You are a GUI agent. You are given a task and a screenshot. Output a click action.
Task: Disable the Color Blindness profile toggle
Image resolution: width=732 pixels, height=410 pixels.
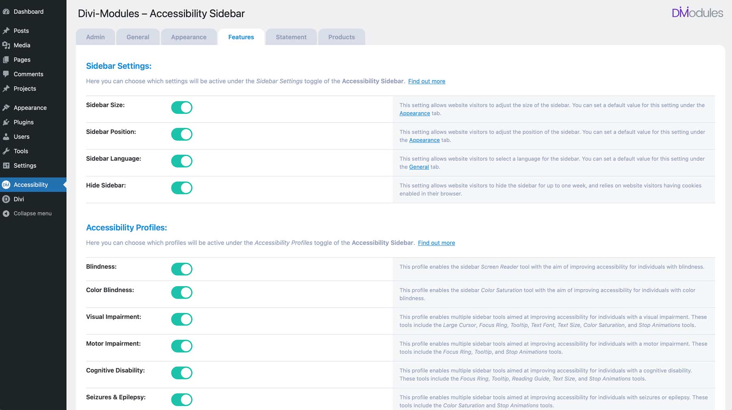point(181,292)
